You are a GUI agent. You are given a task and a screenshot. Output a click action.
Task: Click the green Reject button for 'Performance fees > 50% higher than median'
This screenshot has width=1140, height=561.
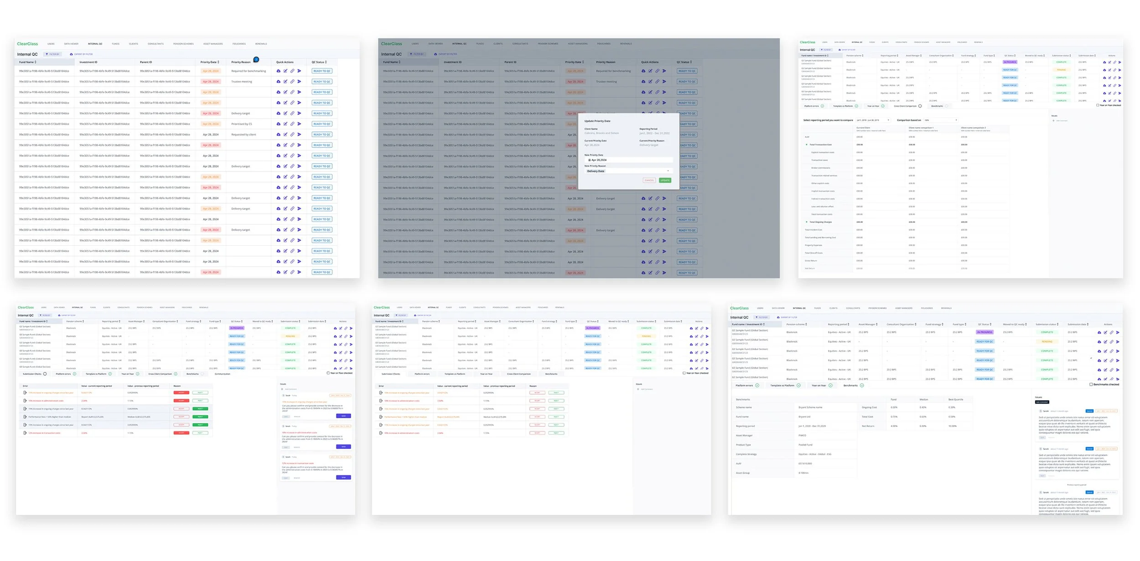[200, 417]
